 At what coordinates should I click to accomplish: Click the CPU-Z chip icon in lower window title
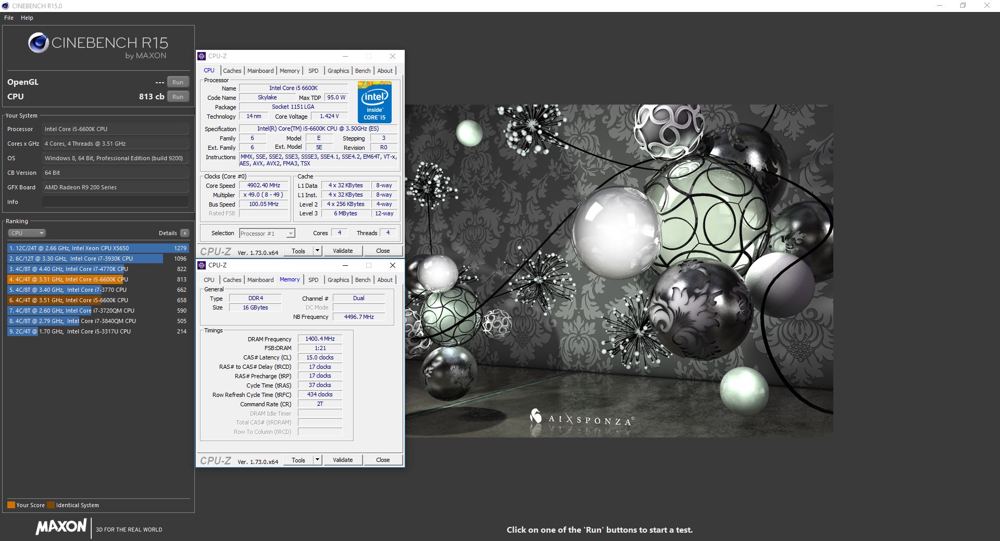pyautogui.click(x=202, y=265)
